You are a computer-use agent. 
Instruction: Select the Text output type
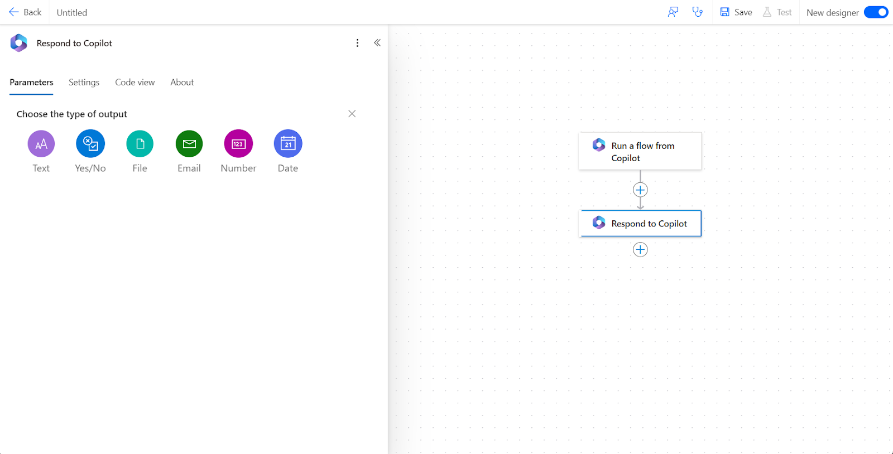pyautogui.click(x=41, y=144)
